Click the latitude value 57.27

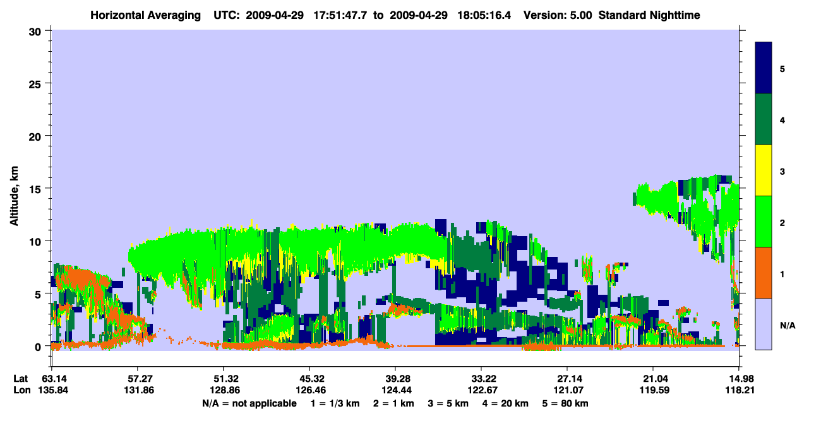137,379
